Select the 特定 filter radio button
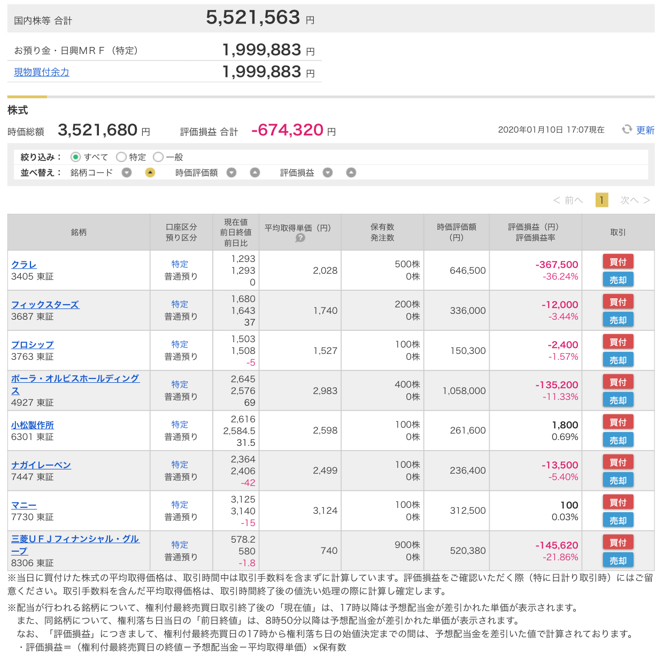The image size is (664, 656). 121,157
